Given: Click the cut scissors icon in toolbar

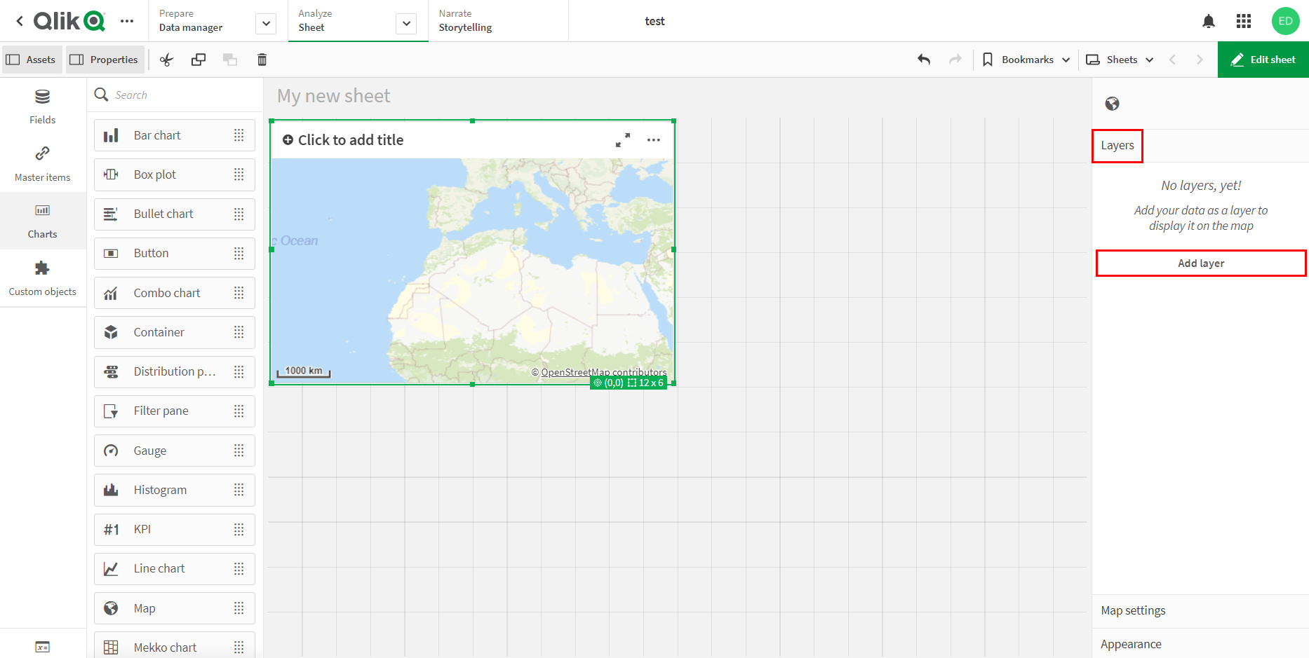Looking at the screenshot, I should (x=166, y=60).
